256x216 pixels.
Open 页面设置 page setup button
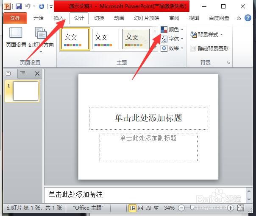tap(16, 37)
